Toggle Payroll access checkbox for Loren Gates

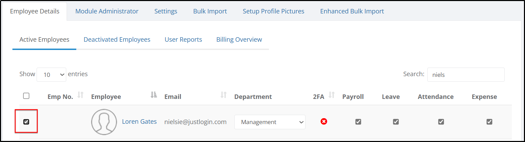pyautogui.click(x=358, y=122)
